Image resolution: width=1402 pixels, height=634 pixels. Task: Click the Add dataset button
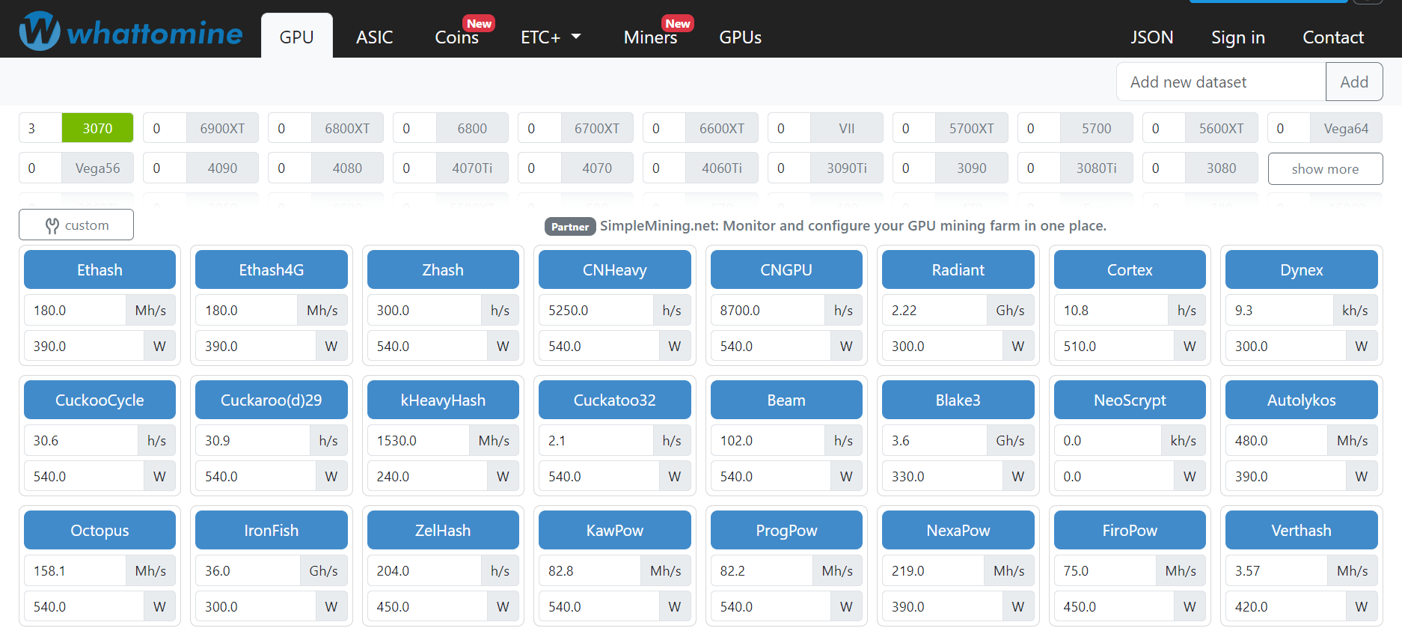tap(1353, 82)
